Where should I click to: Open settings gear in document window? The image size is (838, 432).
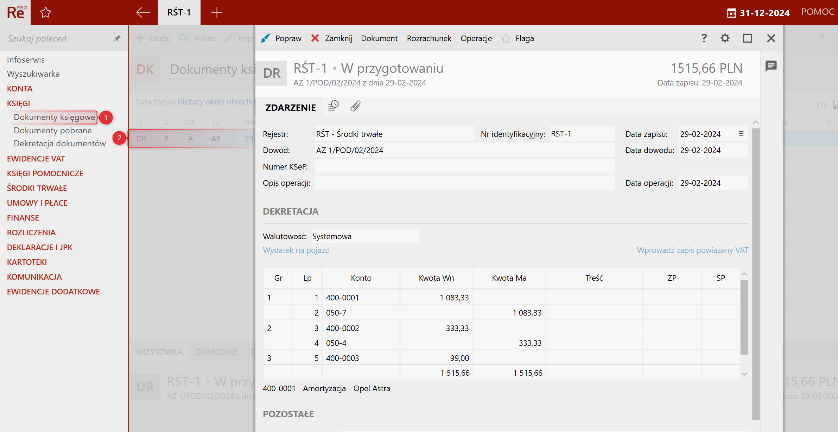725,38
